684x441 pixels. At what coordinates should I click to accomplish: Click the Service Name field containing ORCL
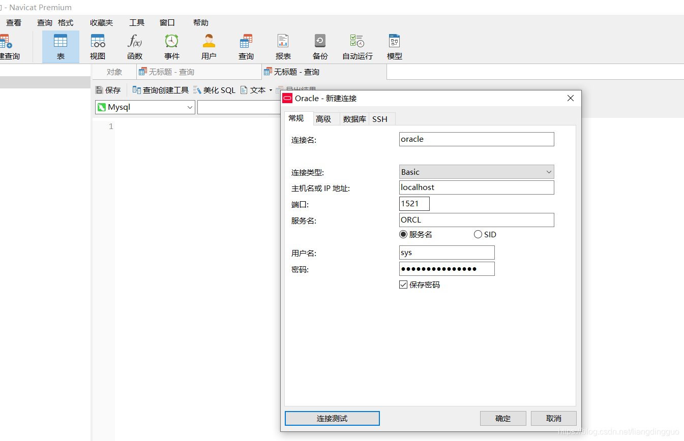[x=477, y=220]
